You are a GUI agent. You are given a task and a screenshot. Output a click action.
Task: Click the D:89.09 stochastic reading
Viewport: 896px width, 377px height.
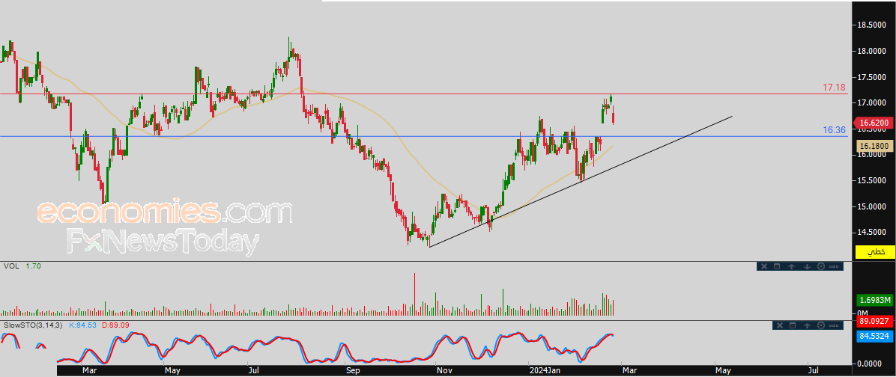click(x=117, y=325)
